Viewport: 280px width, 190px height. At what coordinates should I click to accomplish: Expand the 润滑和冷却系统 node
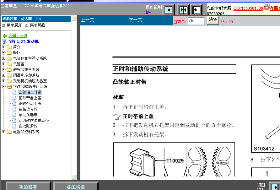click(3, 75)
